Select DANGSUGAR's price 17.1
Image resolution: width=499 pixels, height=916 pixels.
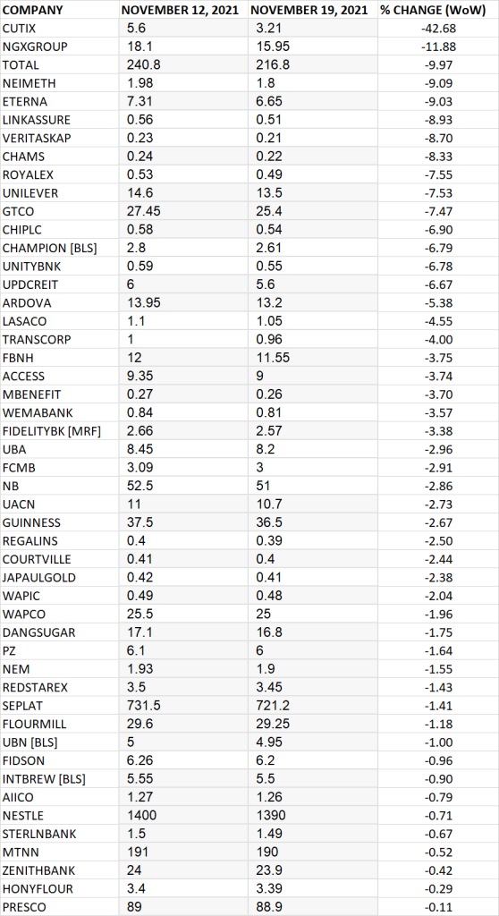pos(138,632)
